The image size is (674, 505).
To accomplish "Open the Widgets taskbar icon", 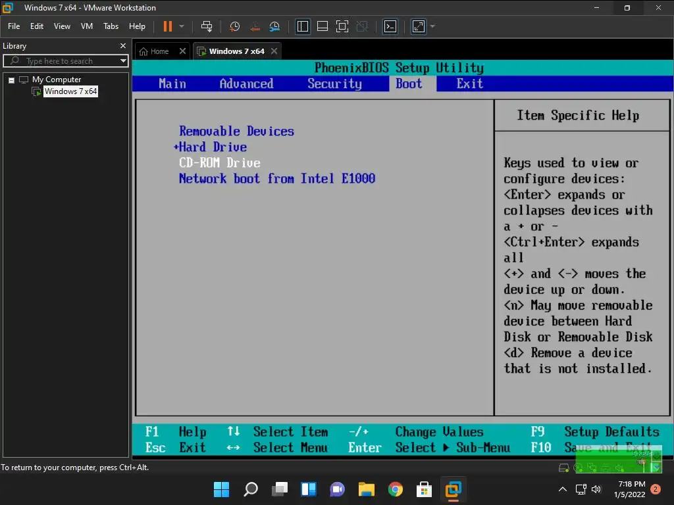I will pos(309,489).
